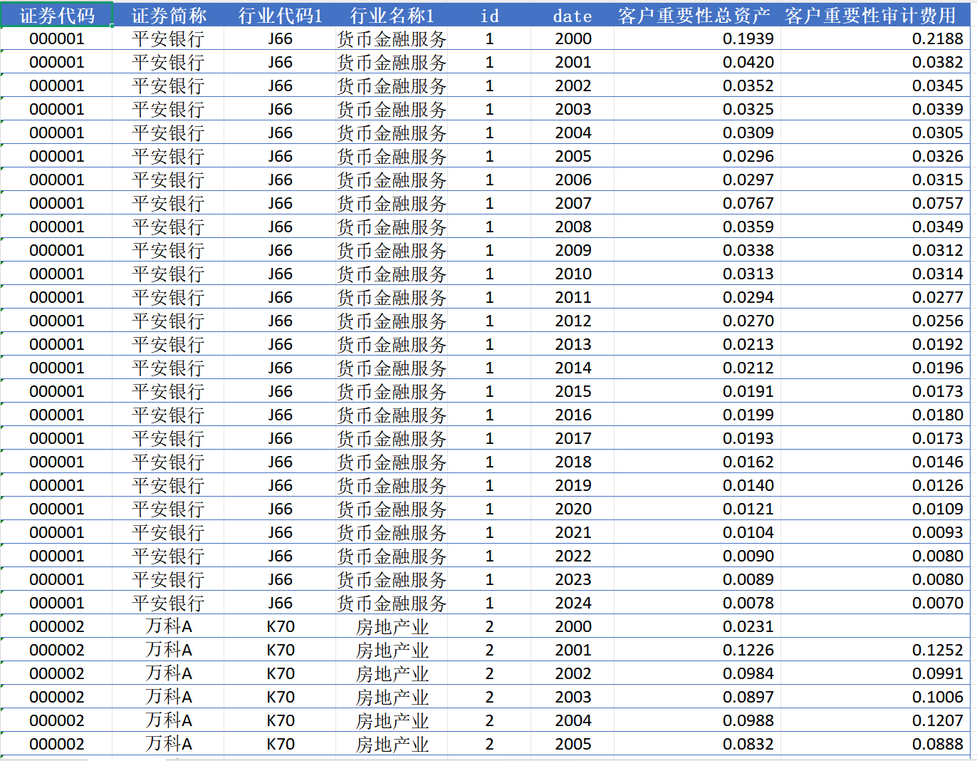Click cell with value 0.0192

pos(875,344)
